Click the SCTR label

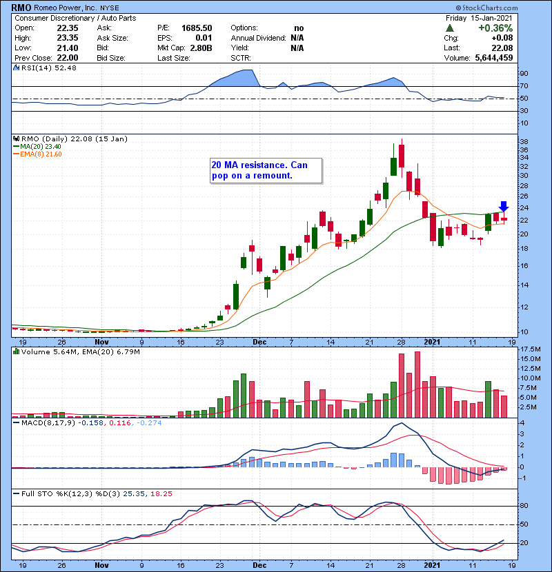coord(241,58)
